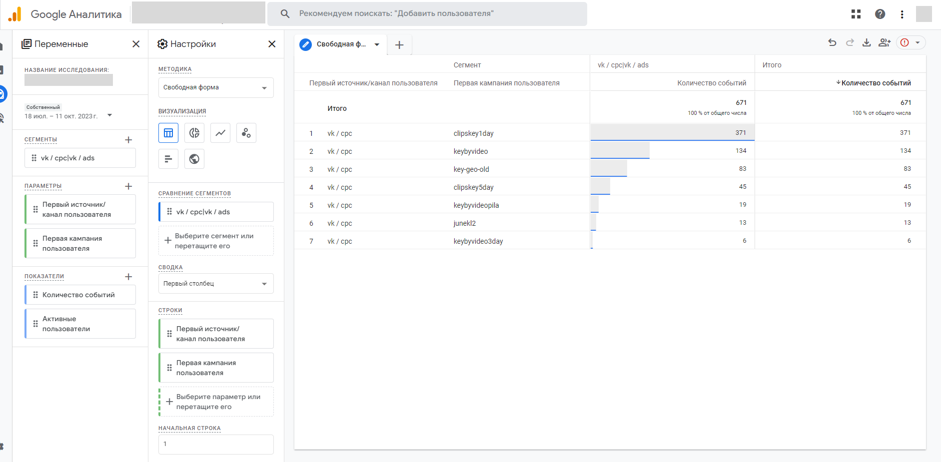Share exploration with other users

(885, 43)
